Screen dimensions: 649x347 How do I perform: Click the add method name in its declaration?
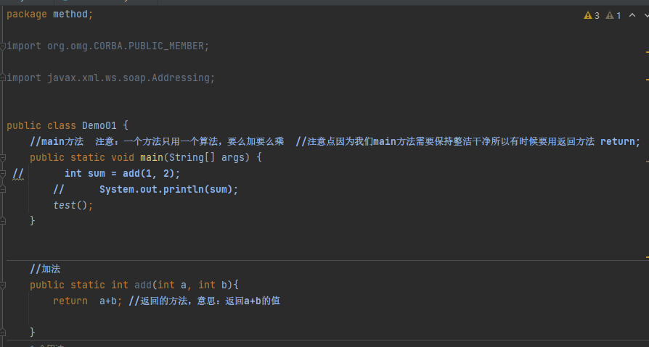[142, 285]
